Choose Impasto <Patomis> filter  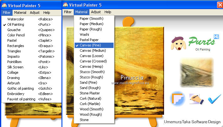(x=31, y=56)
